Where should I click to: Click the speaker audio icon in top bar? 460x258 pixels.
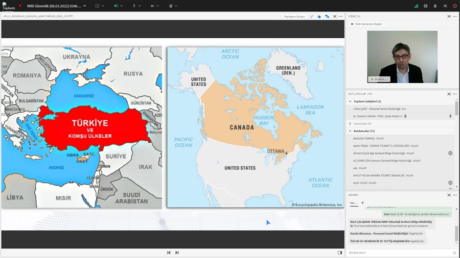click(116, 6)
